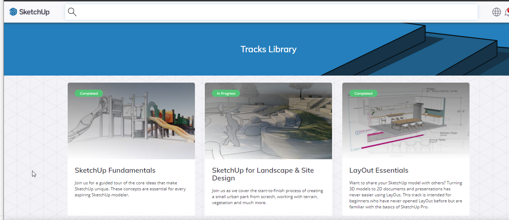The image size is (509, 220).
Task: Open the SketchUp Fundamentals track title
Action: (x=115, y=170)
